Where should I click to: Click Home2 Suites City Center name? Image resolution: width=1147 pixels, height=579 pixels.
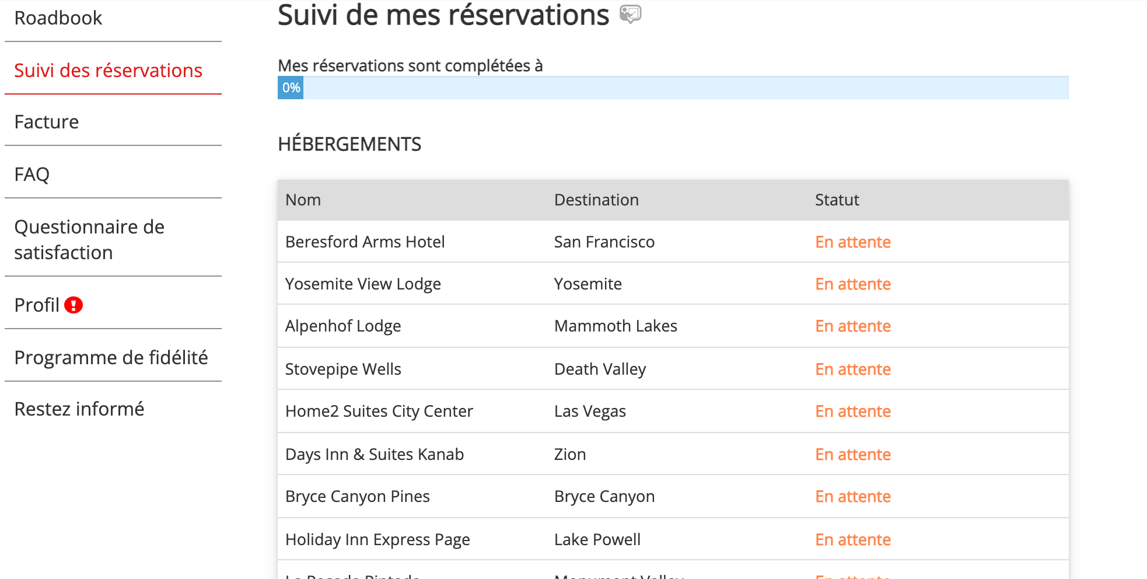coord(379,411)
